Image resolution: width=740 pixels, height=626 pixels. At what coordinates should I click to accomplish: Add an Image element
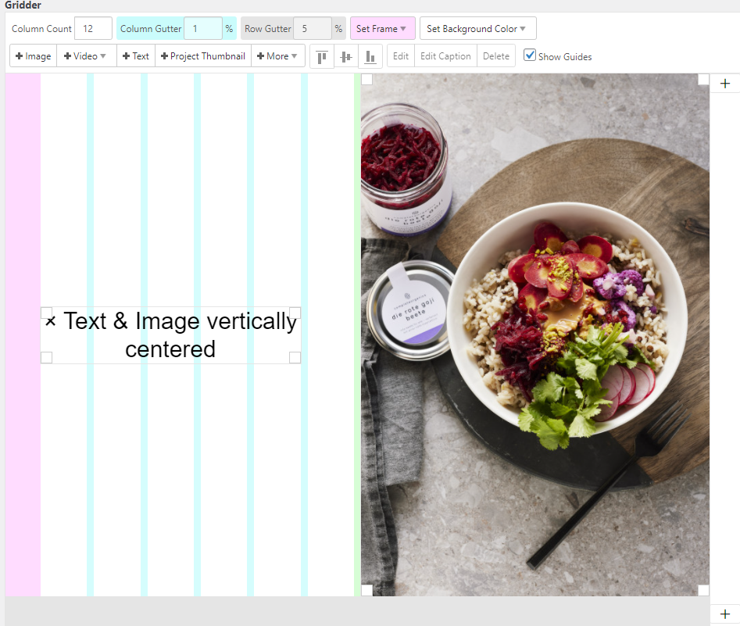click(x=34, y=56)
